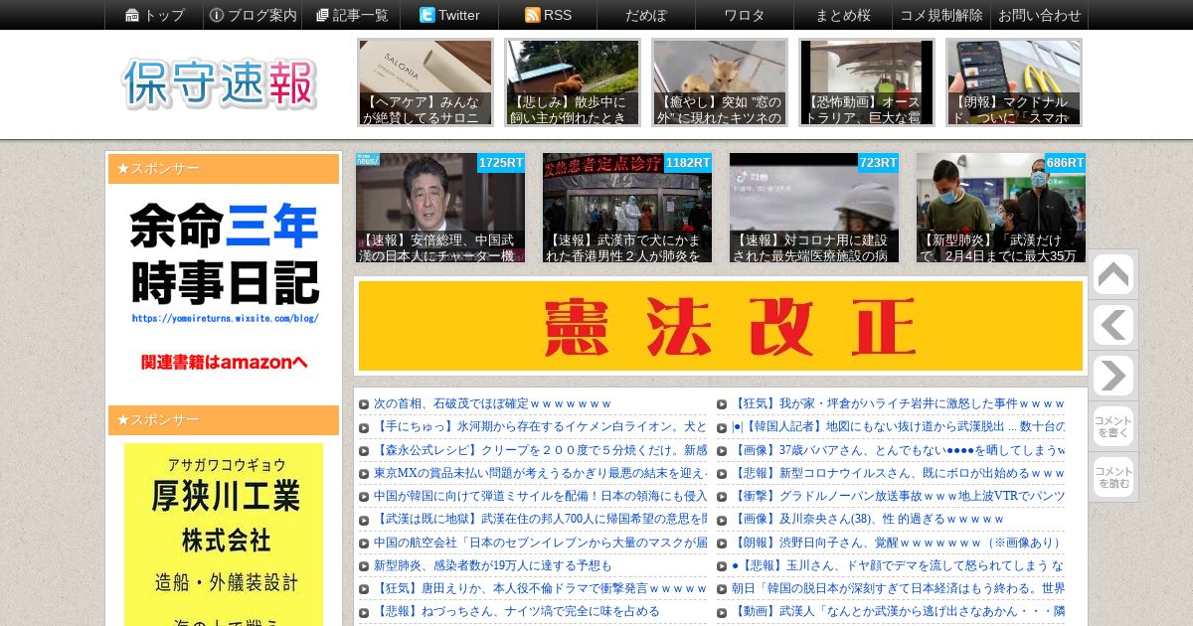Go to まとめ桜 in top navigation
Screen dimensions: 1193x626
[x=843, y=15]
